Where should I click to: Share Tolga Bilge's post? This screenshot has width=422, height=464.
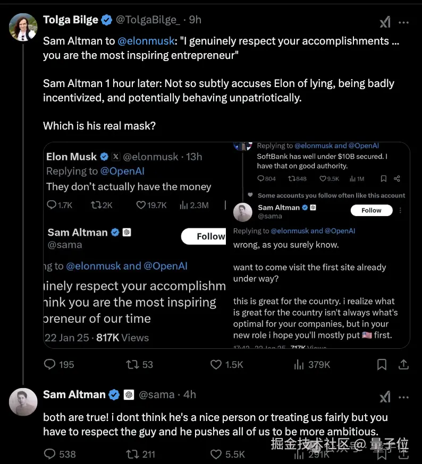coord(403,364)
